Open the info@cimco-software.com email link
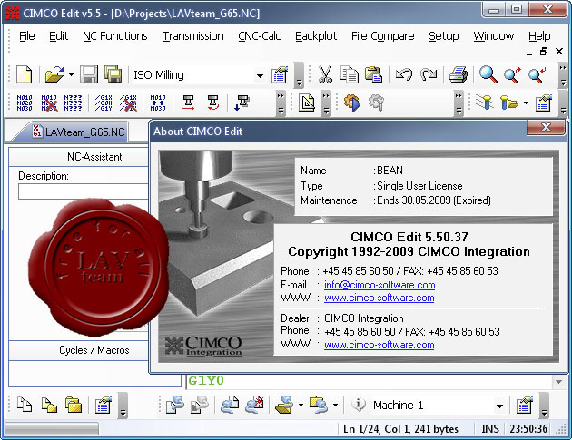 coord(380,285)
